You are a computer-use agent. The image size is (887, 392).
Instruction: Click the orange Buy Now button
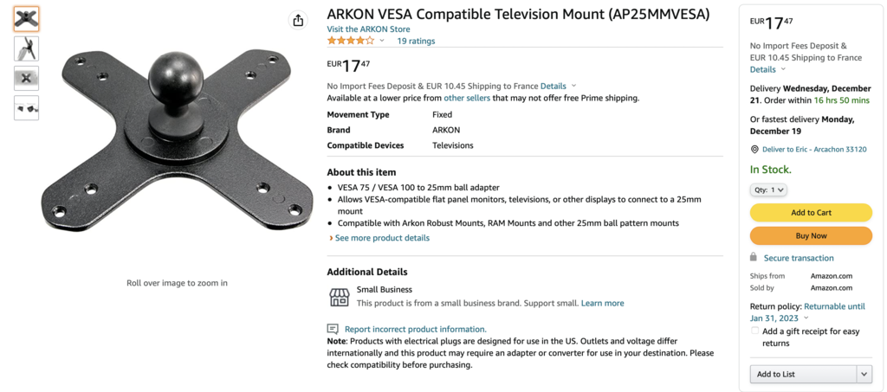pyautogui.click(x=811, y=235)
